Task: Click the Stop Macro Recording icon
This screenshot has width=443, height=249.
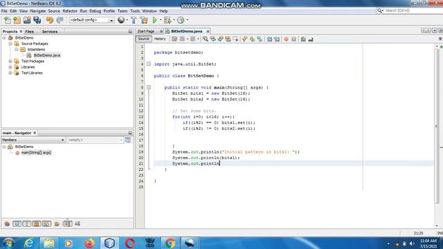Action: tap(293, 39)
